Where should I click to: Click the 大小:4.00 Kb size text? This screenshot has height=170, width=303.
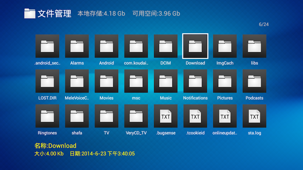click(49, 154)
